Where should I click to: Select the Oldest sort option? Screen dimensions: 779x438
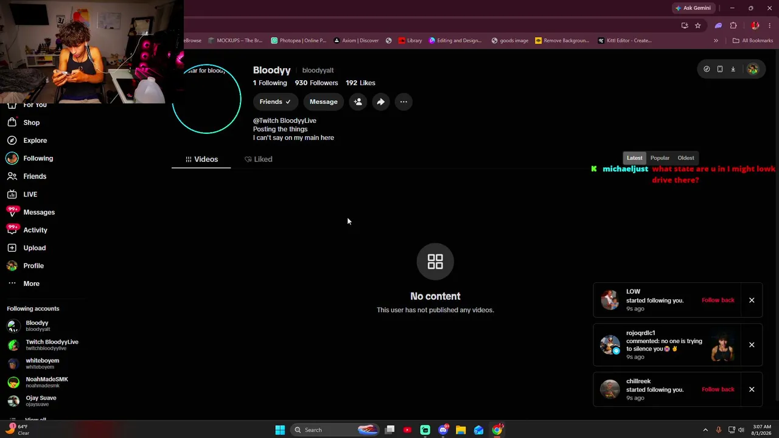(686, 158)
